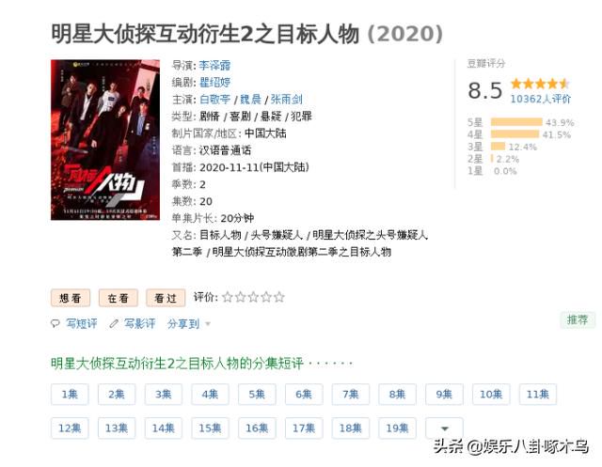
Task: Click the speech bubble icon before 写短评
Action: tap(55, 323)
